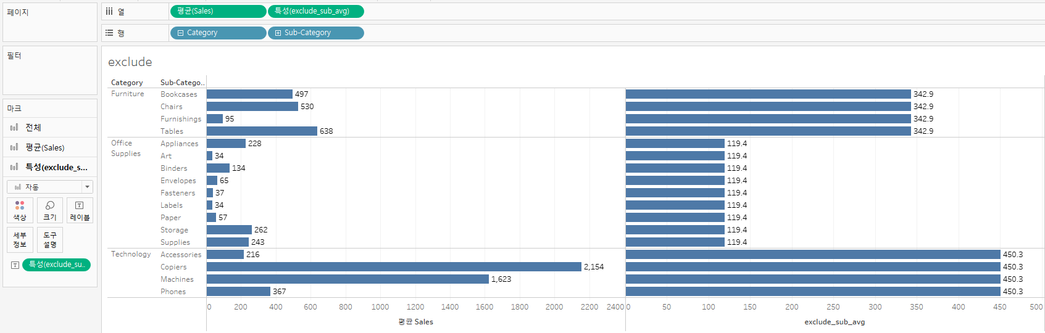Click the 마크 card header
The image size is (1045, 333).
coord(14,109)
